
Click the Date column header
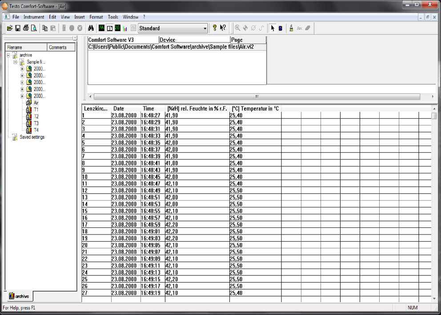click(x=119, y=108)
